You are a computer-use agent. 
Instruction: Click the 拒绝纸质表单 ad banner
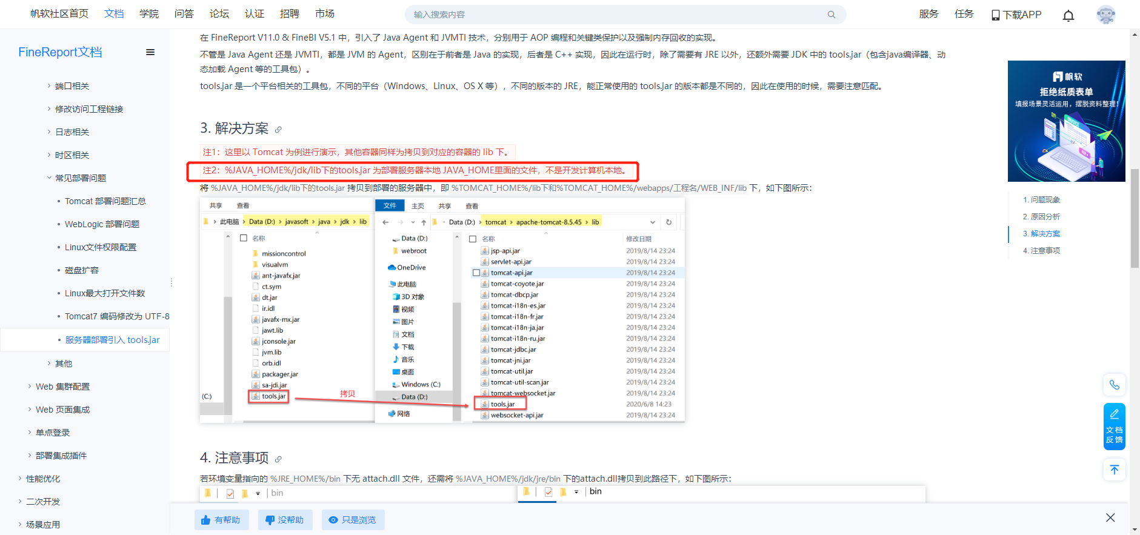pos(1067,121)
